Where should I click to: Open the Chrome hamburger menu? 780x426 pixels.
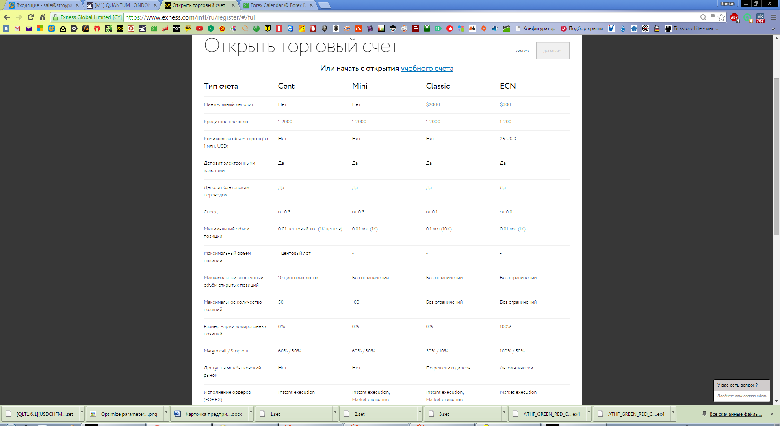click(x=773, y=17)
